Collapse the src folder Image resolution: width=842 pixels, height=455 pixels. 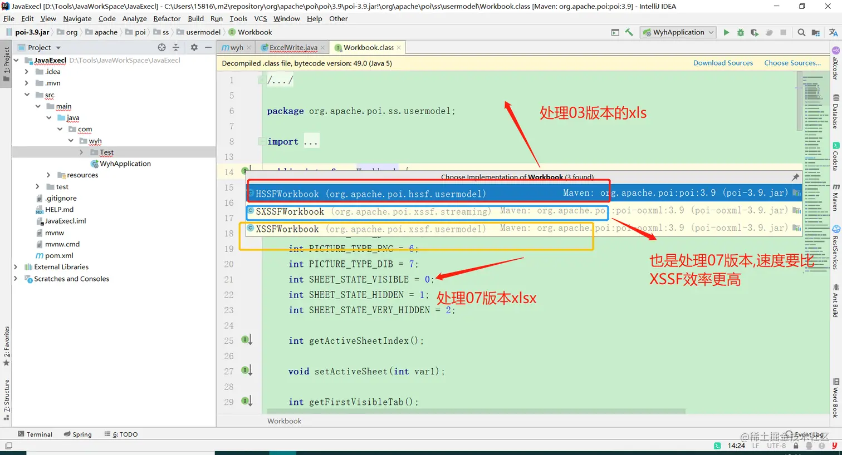[x=27, y=95]
